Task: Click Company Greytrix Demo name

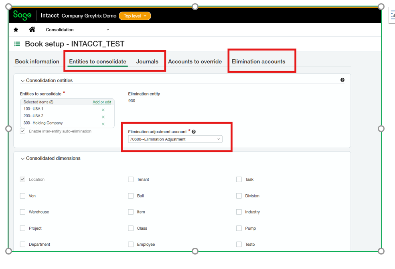Action: tap(89, 16)
